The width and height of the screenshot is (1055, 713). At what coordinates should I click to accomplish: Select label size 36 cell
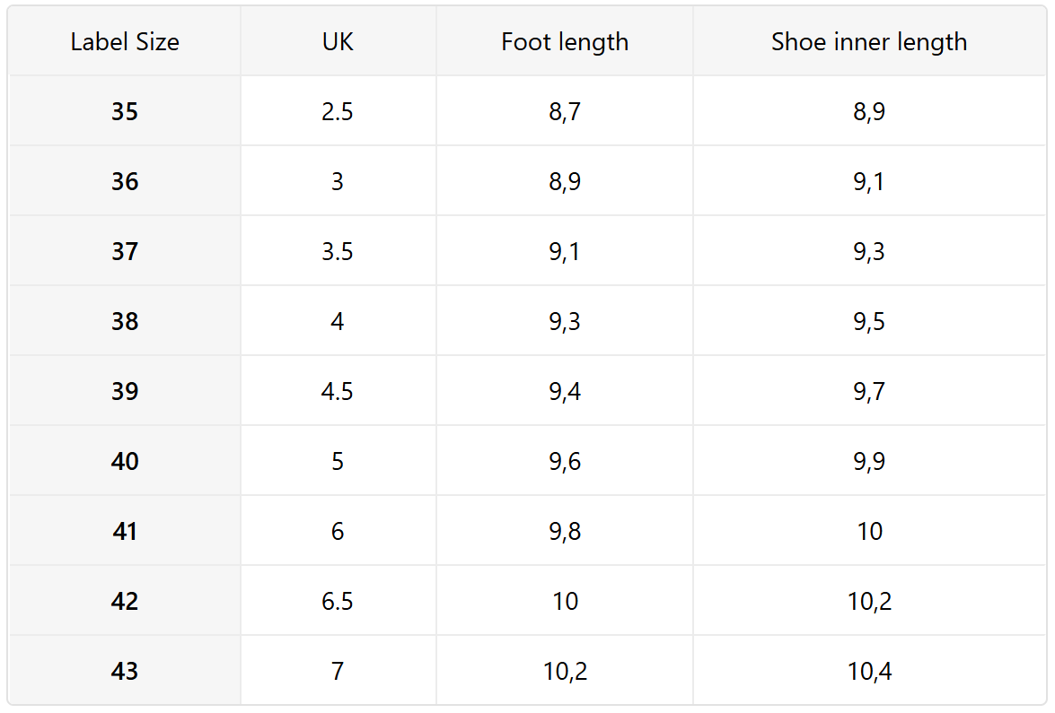click(x=125, y=182)
